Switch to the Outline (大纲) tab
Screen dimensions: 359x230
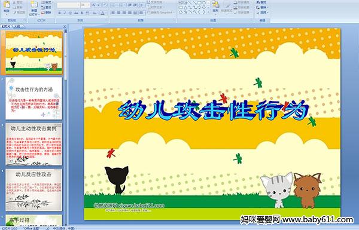coord(17,26)
